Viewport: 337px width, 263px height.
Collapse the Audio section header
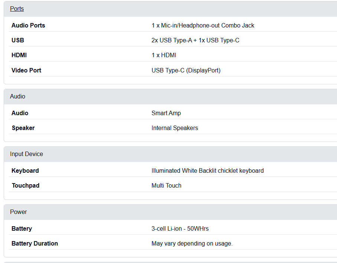[x=17, y=96]
